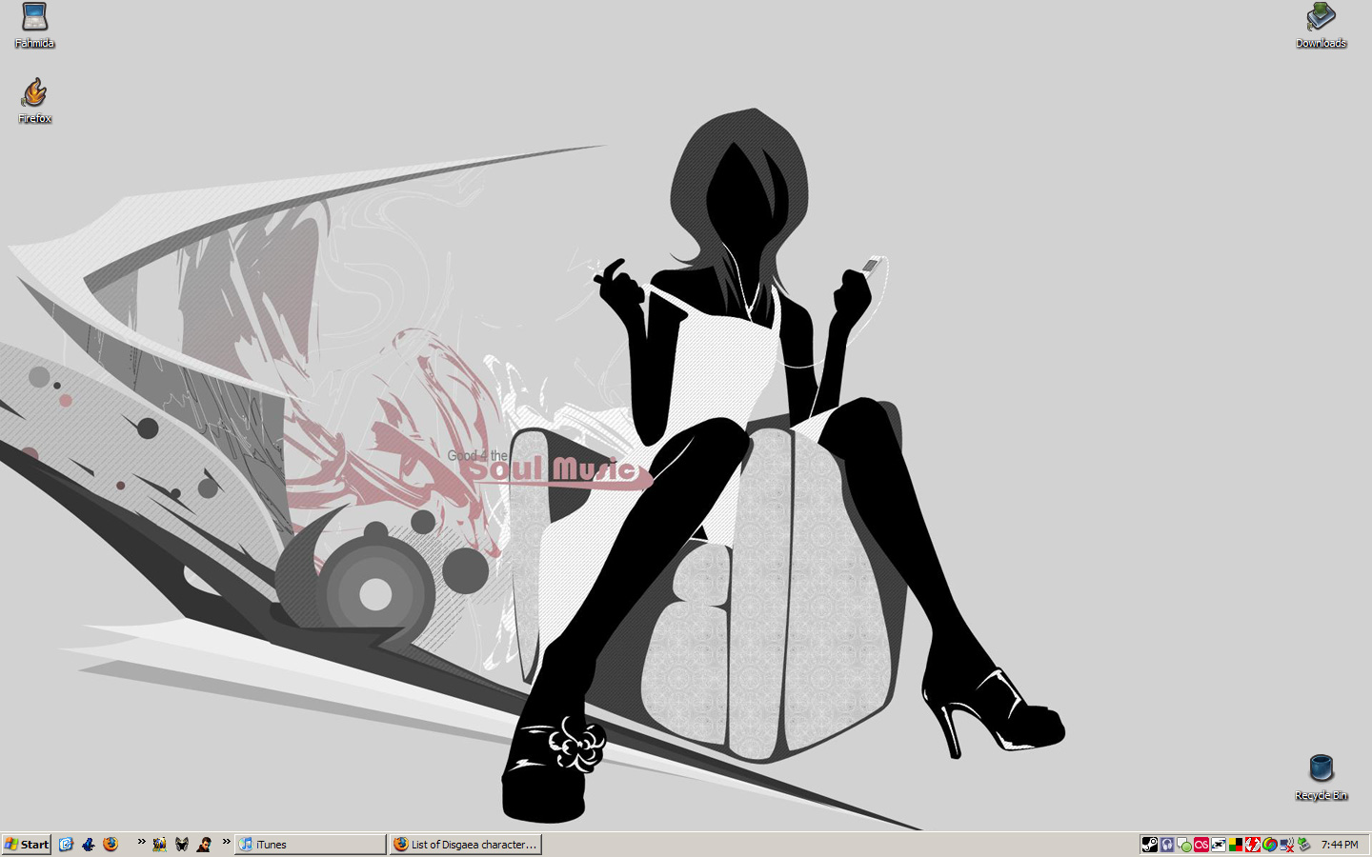Switch to the iTunes taskbar window

311,844
